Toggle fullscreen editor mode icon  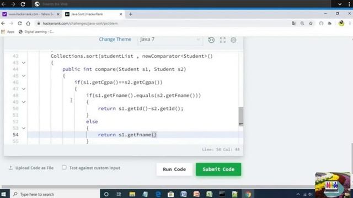click(223, 40)
